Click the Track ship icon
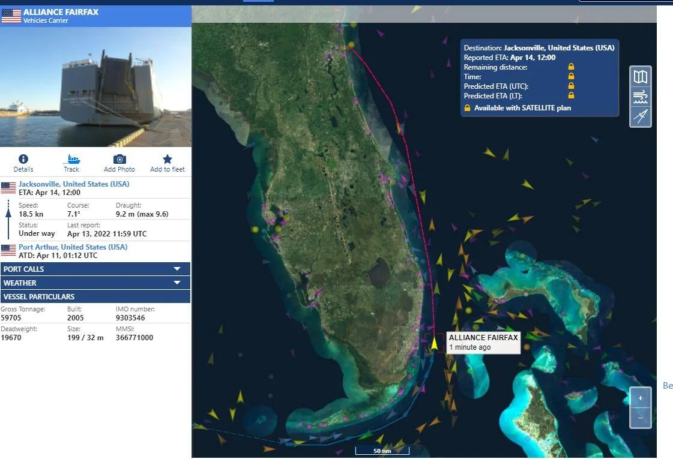 [71, 159]
